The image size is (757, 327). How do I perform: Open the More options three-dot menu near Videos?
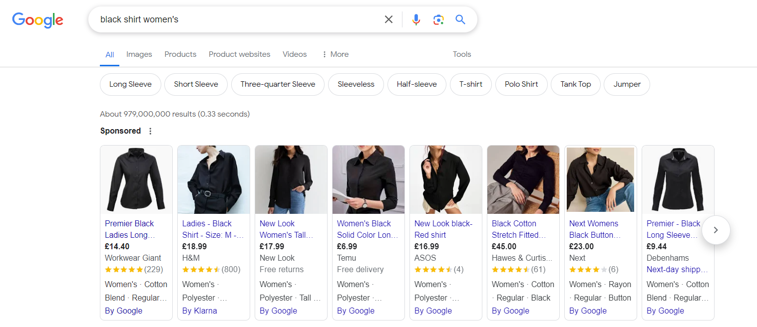[325, 54]
